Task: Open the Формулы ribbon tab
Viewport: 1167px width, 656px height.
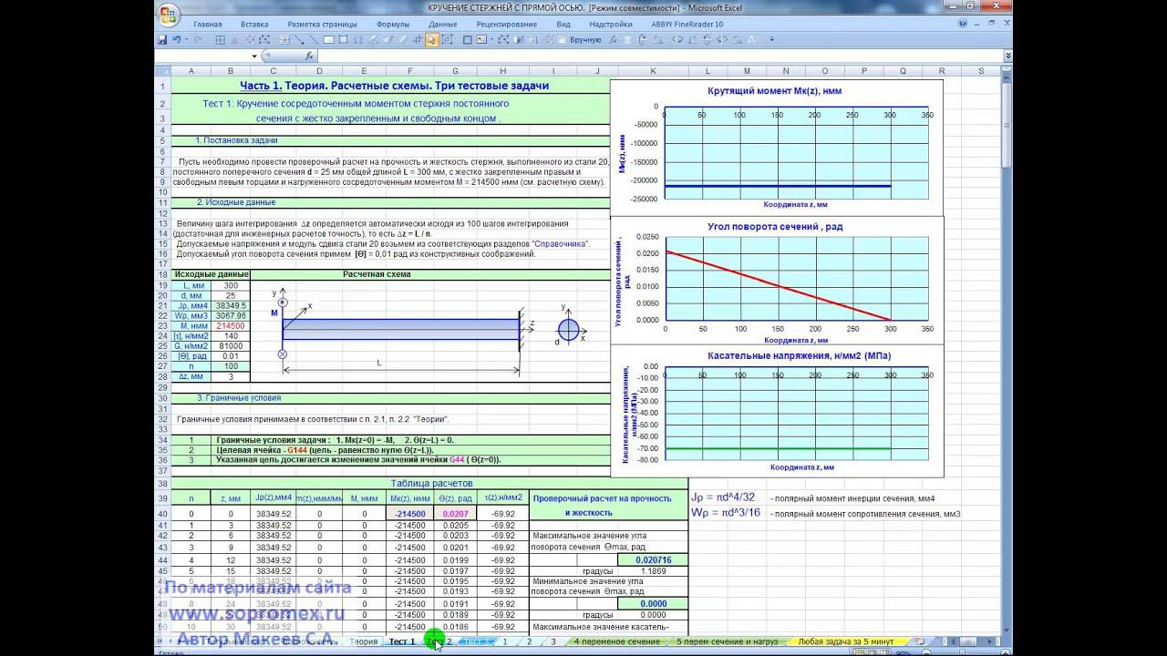Action: click(x=393, y=25)
